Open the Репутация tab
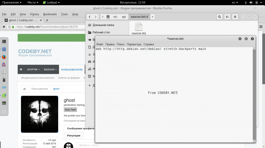Viewport: 265px width, 148px height. tap(74, 136)
